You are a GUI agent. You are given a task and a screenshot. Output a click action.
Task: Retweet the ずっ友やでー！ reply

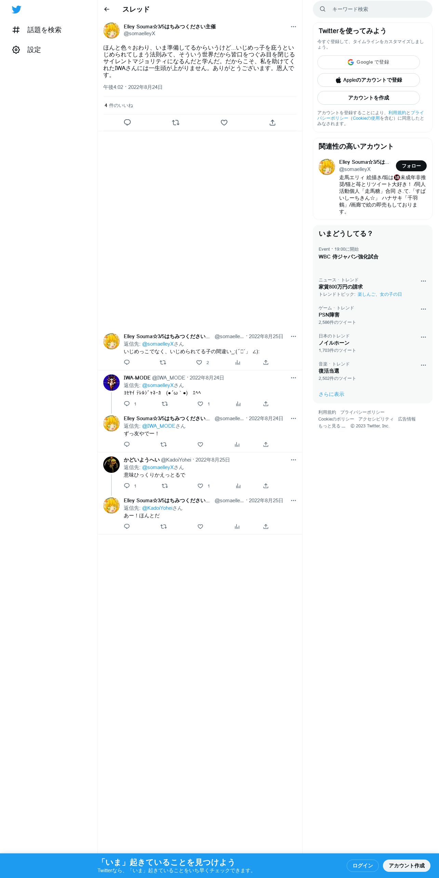click(163, 444)
